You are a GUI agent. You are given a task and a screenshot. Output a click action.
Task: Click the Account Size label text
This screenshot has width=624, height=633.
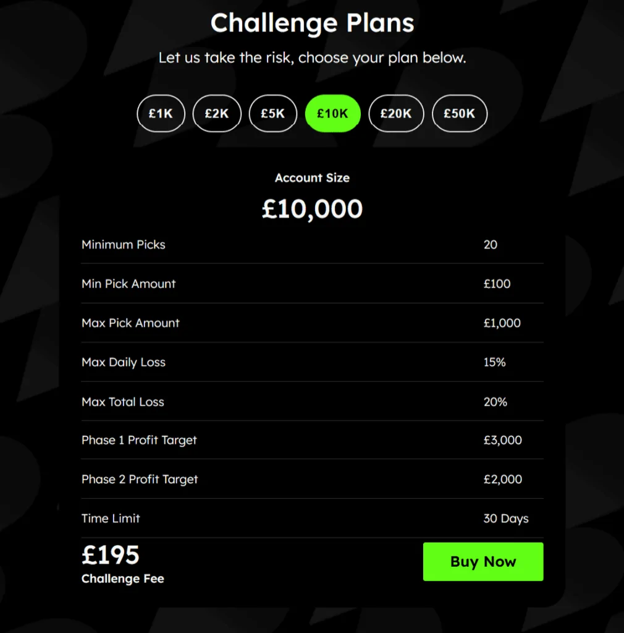(x=312, y=178)
